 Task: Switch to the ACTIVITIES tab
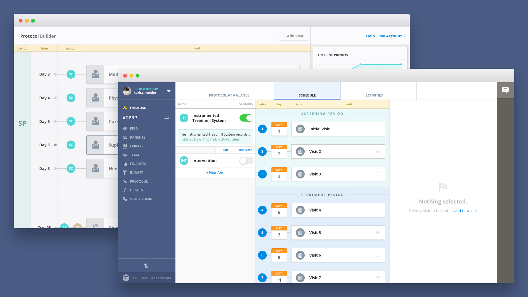[x=374, y=95]
